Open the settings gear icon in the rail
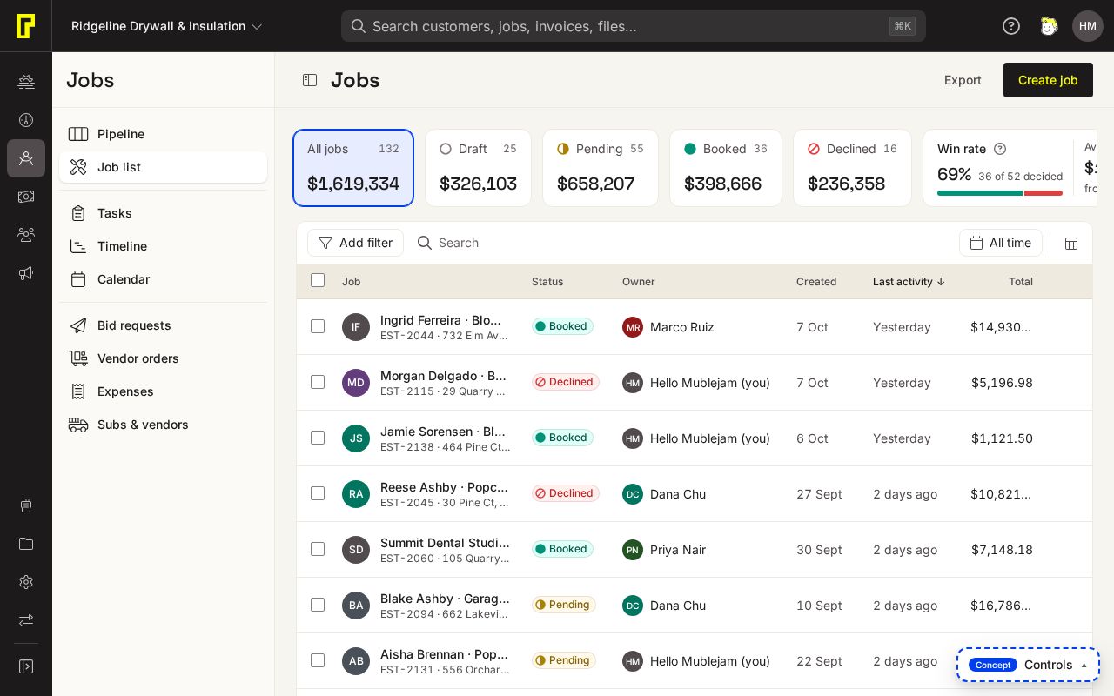Viewport: 1114px width, 696px height. pyautogui.click(x=26, y=582)
